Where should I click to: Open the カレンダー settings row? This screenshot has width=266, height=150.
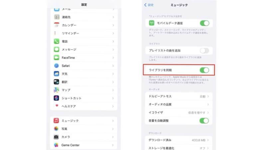pyautogui.click(x=84, y=25)
